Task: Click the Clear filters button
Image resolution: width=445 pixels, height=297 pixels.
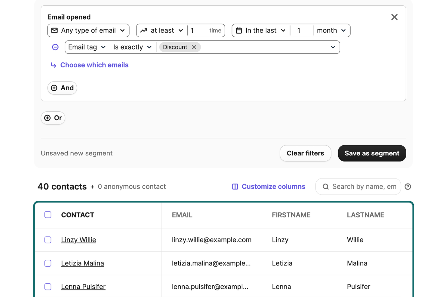Action: (305, 153)
